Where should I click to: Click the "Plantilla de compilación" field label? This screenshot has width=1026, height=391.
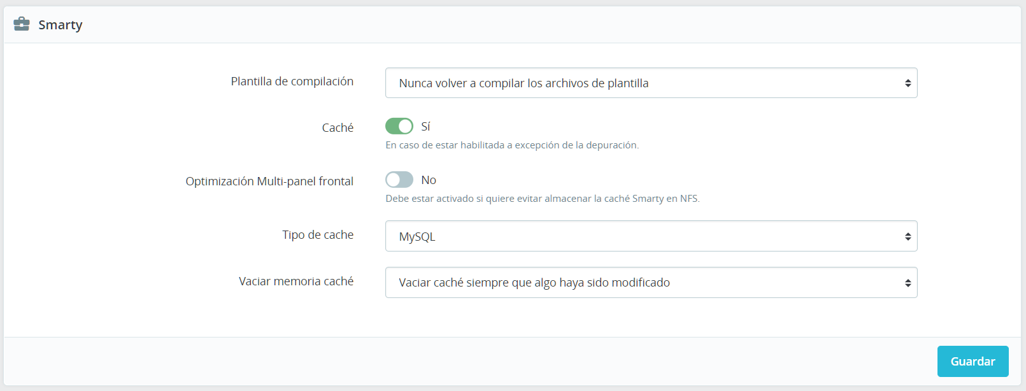click(292, 82)
